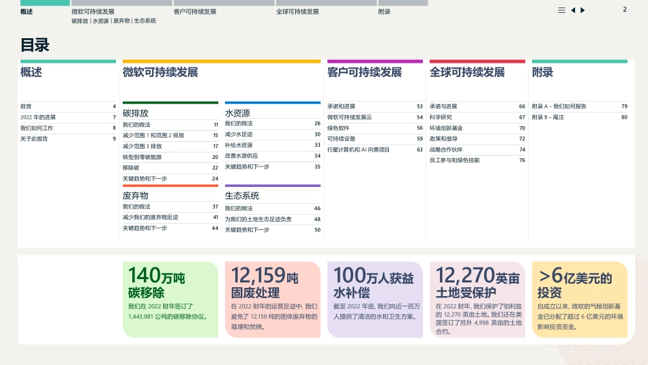Jump to 补给水资源 entry
Image resolution: width=648 pixels, height=365 pixels.
273,145
